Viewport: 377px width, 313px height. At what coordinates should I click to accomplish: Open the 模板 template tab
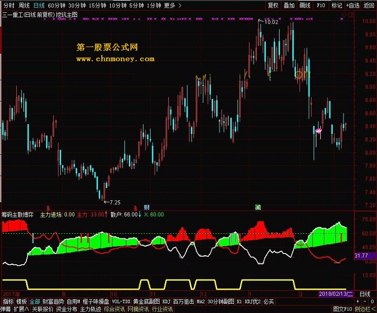[x=21, y=302]
